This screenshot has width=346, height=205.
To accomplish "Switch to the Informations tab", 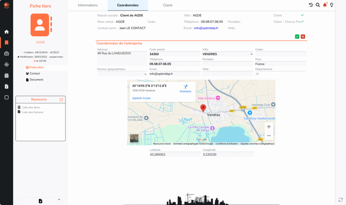I will pos(88,5).
